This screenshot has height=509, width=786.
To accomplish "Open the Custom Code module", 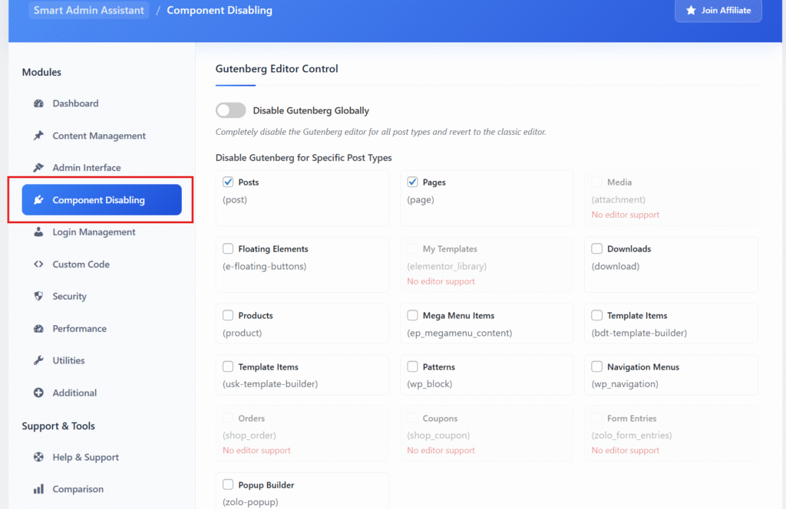I will pyautogui.click(x=102, y=264).
